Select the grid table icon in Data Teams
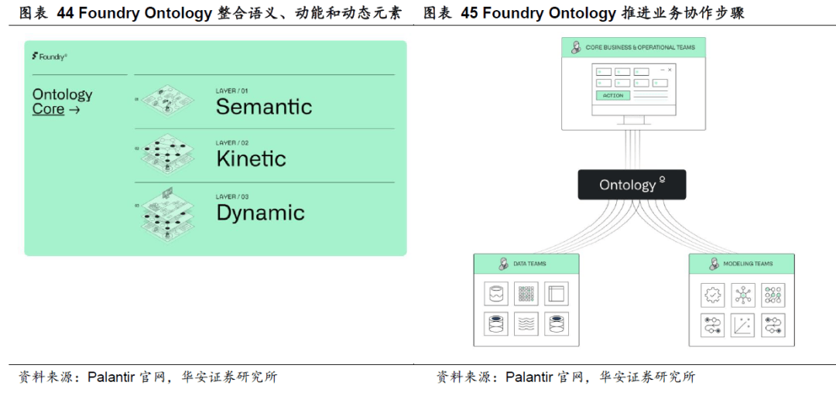Image resolution: width=836 pixels, height=396 pixels. coord(526,294)
